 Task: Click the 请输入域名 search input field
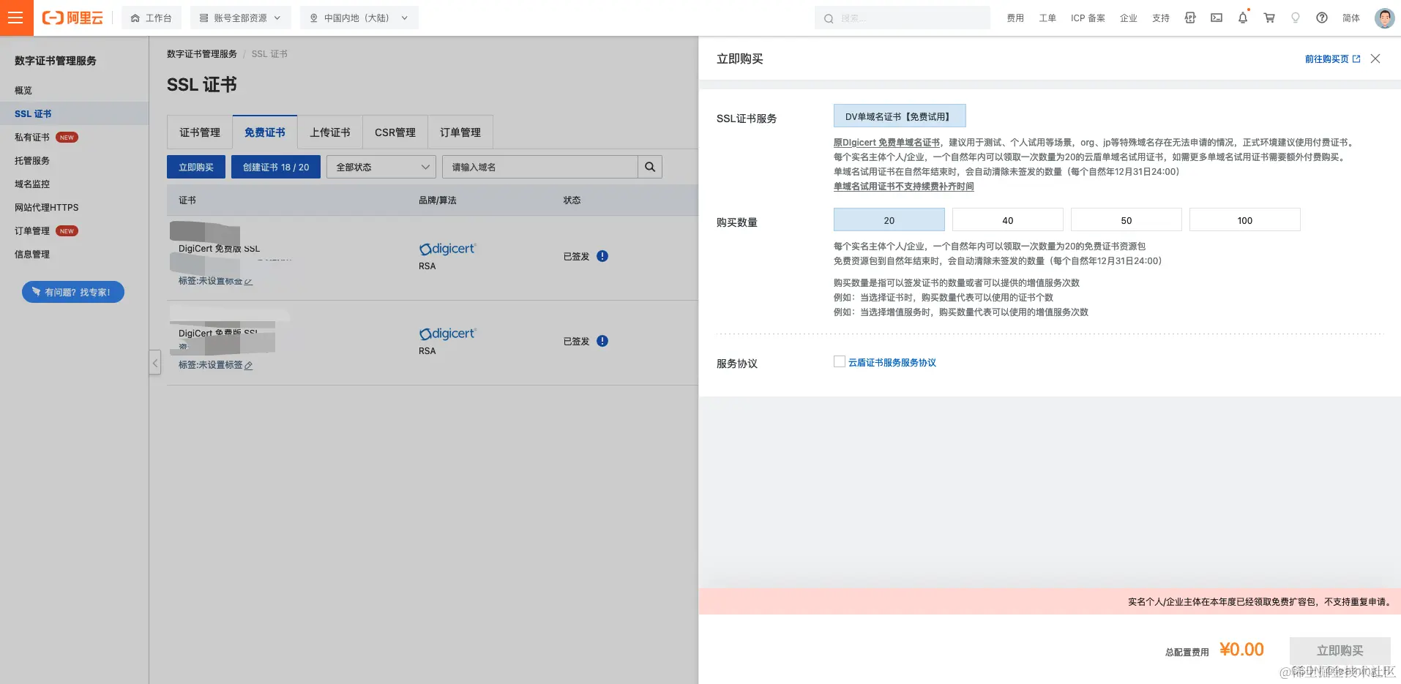point(540,167)
